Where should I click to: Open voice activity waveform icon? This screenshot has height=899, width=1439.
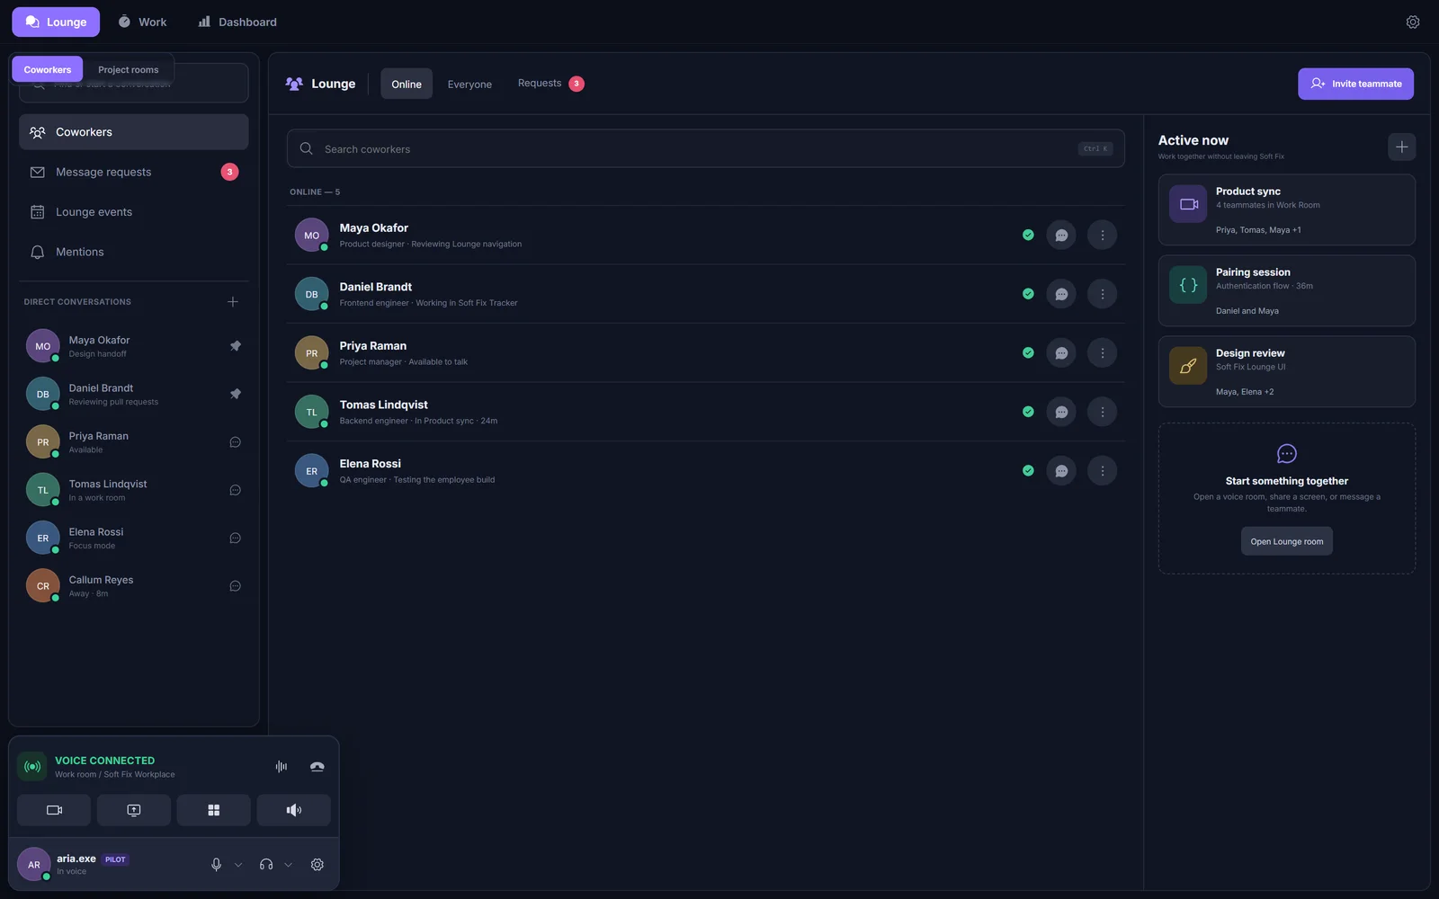tap(282, 767)
